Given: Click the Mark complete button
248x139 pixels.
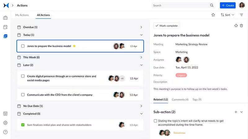Looking at the screenshot, I should pos(166,25).
